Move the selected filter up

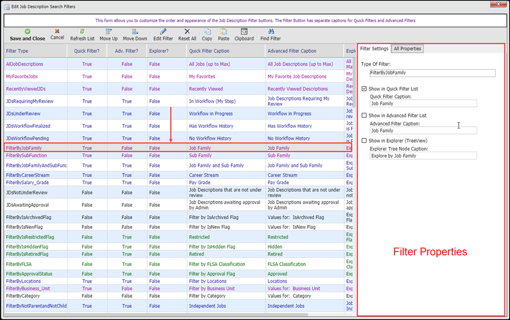tap(108, 32)
